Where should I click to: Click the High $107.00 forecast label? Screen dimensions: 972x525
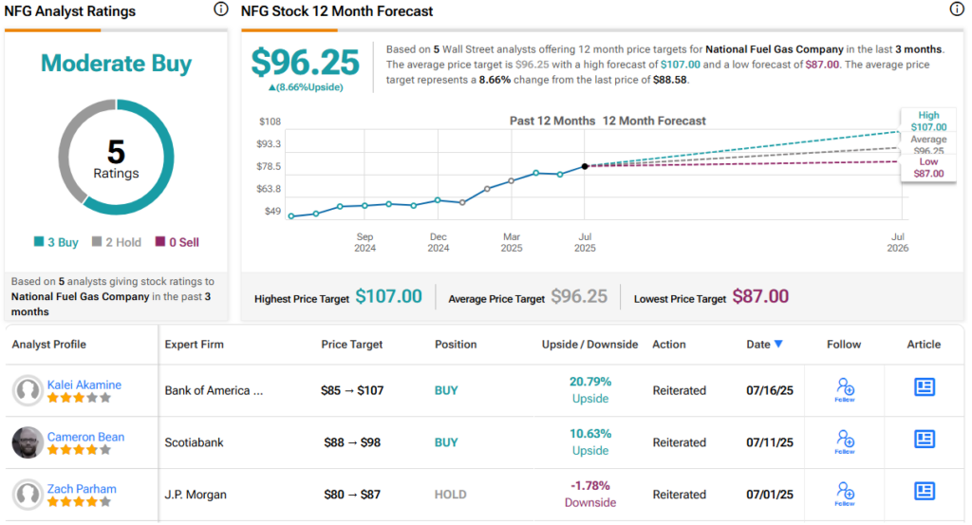(928, 121)
